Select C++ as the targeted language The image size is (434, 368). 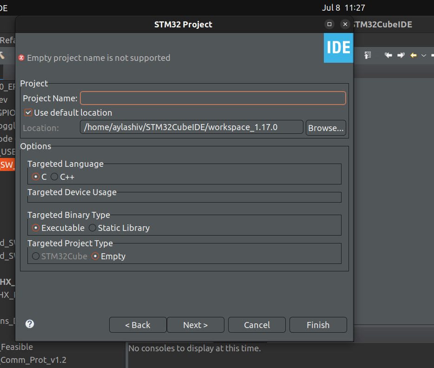(x=55, y=177)
